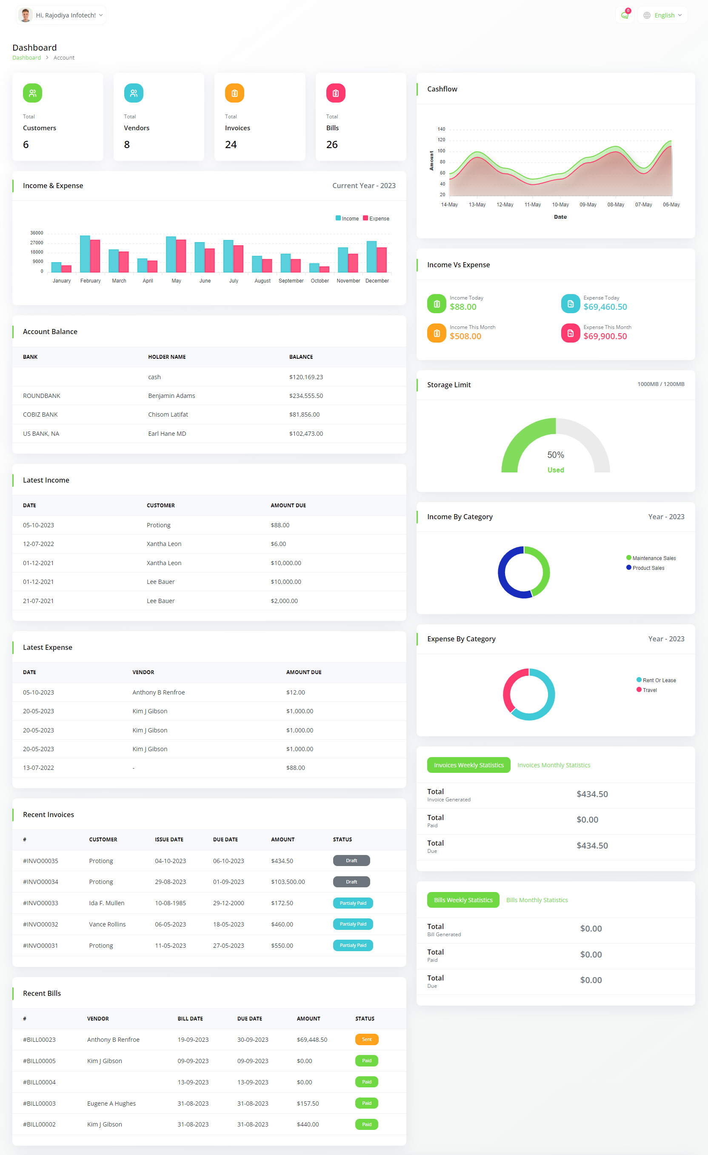The image size is (708, 1155).
Task: Toggle Expense series in chart legend
Action: [376, 218]
